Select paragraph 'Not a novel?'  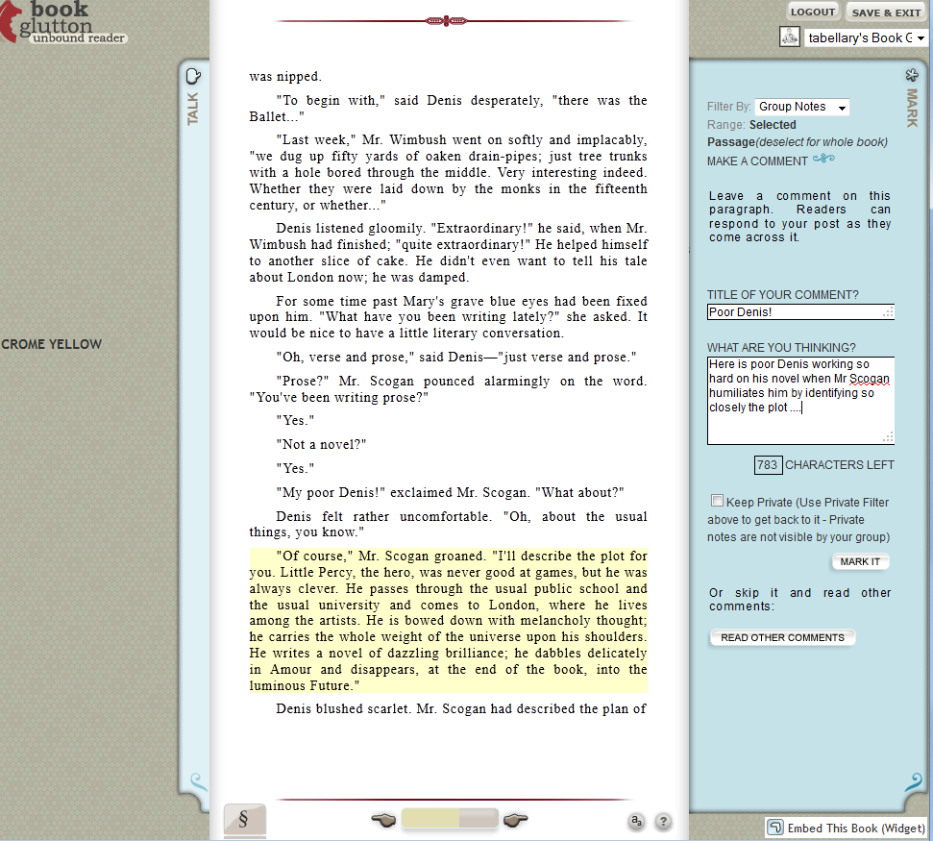point(321,444)
